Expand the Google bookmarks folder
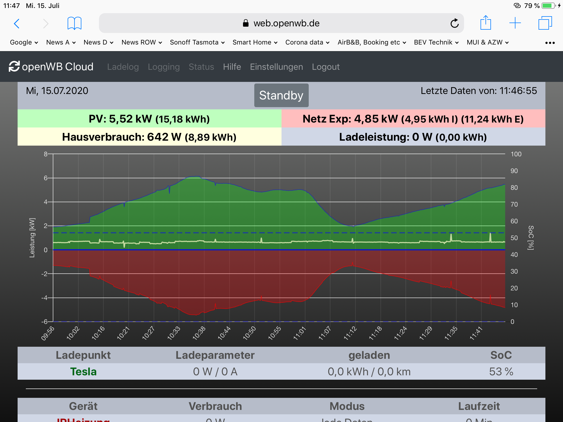Image resolution: width=563 pixels, height=422 pixels. click(x=24, y=42)
